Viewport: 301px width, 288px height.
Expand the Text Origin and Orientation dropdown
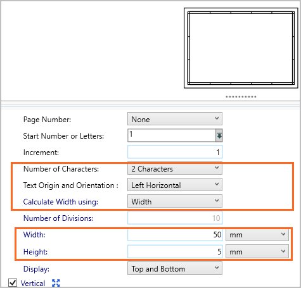tap(175, 185)
